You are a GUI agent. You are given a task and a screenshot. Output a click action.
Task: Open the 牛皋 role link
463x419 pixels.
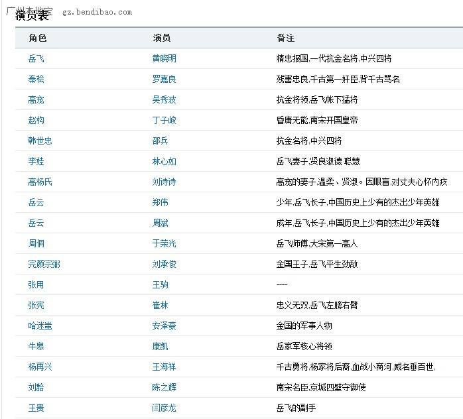click(36, 346)
